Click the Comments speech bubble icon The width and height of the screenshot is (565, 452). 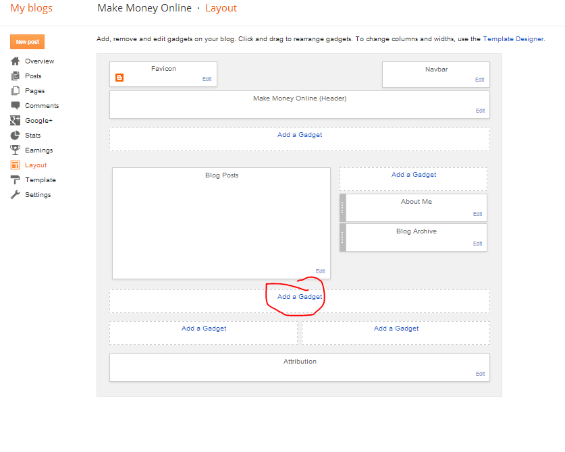(x=15, y=106)
